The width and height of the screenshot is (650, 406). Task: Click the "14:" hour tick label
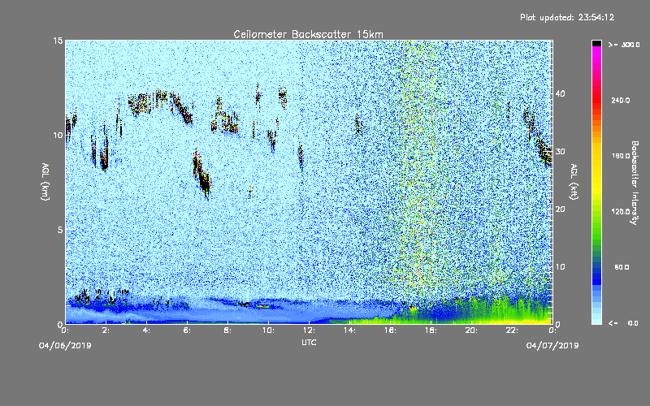point(349,330)
